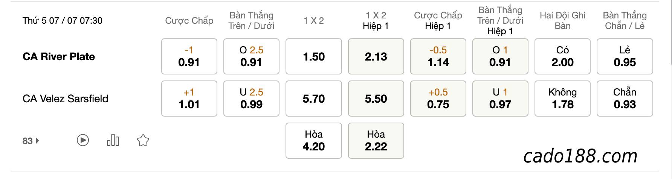
Task: Bet River Plate win at 1.50
Action: coord(314,56)
